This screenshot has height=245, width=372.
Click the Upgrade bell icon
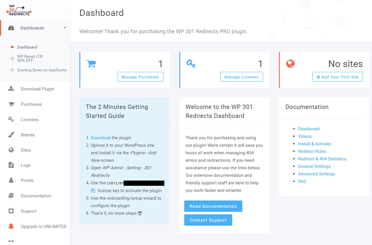[11, 226]
